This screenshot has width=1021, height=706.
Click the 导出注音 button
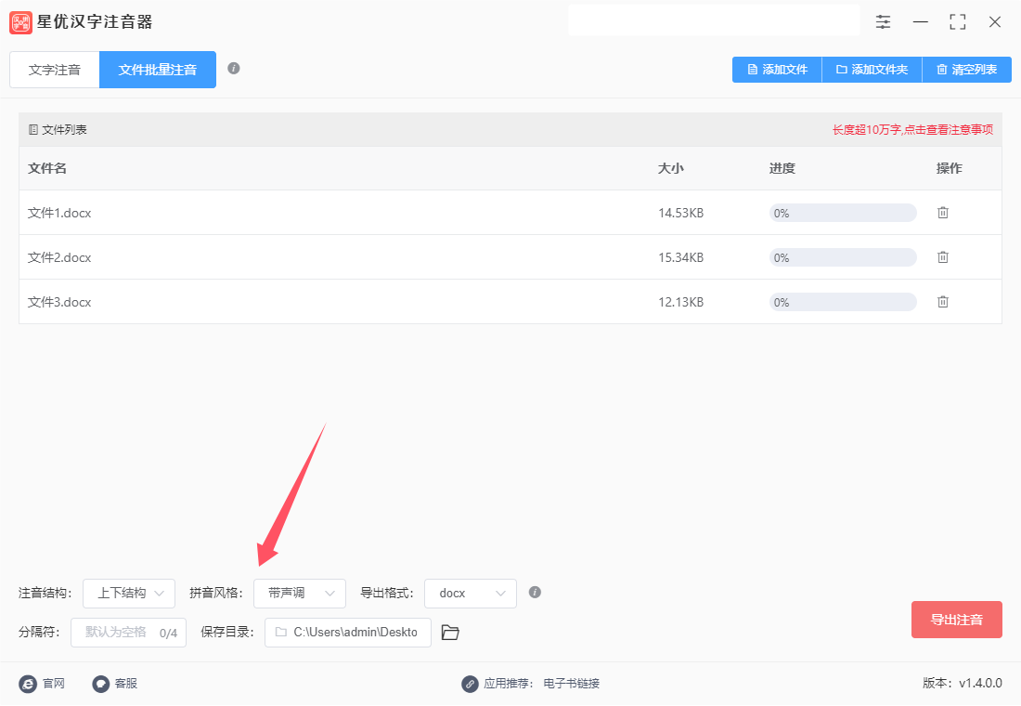[x=957, y=620]
